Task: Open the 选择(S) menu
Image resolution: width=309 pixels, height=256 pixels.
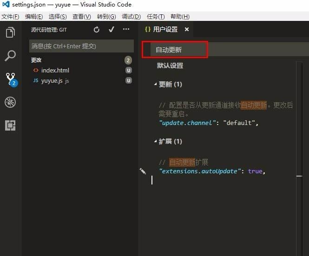Action: point(58,17)
